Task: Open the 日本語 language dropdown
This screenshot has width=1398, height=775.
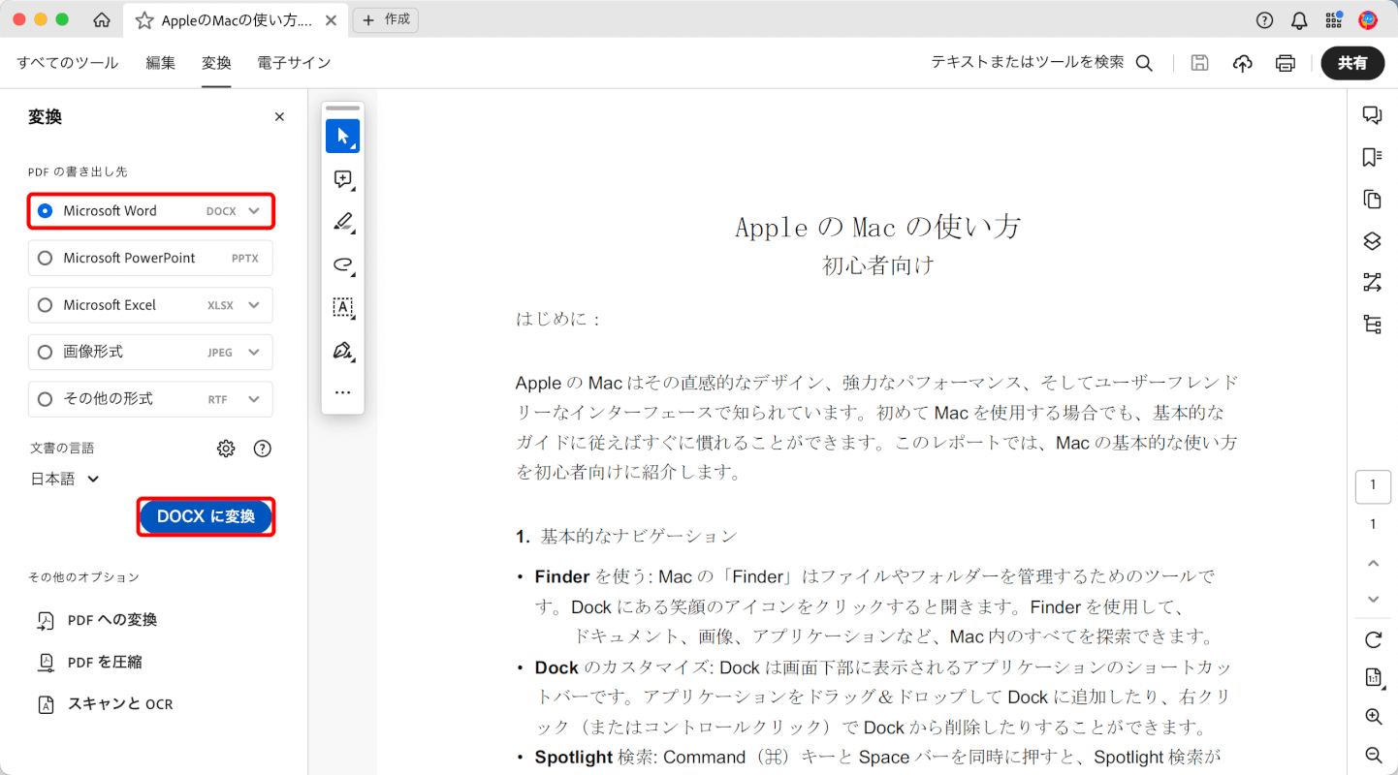Action: tap(66, 479)
